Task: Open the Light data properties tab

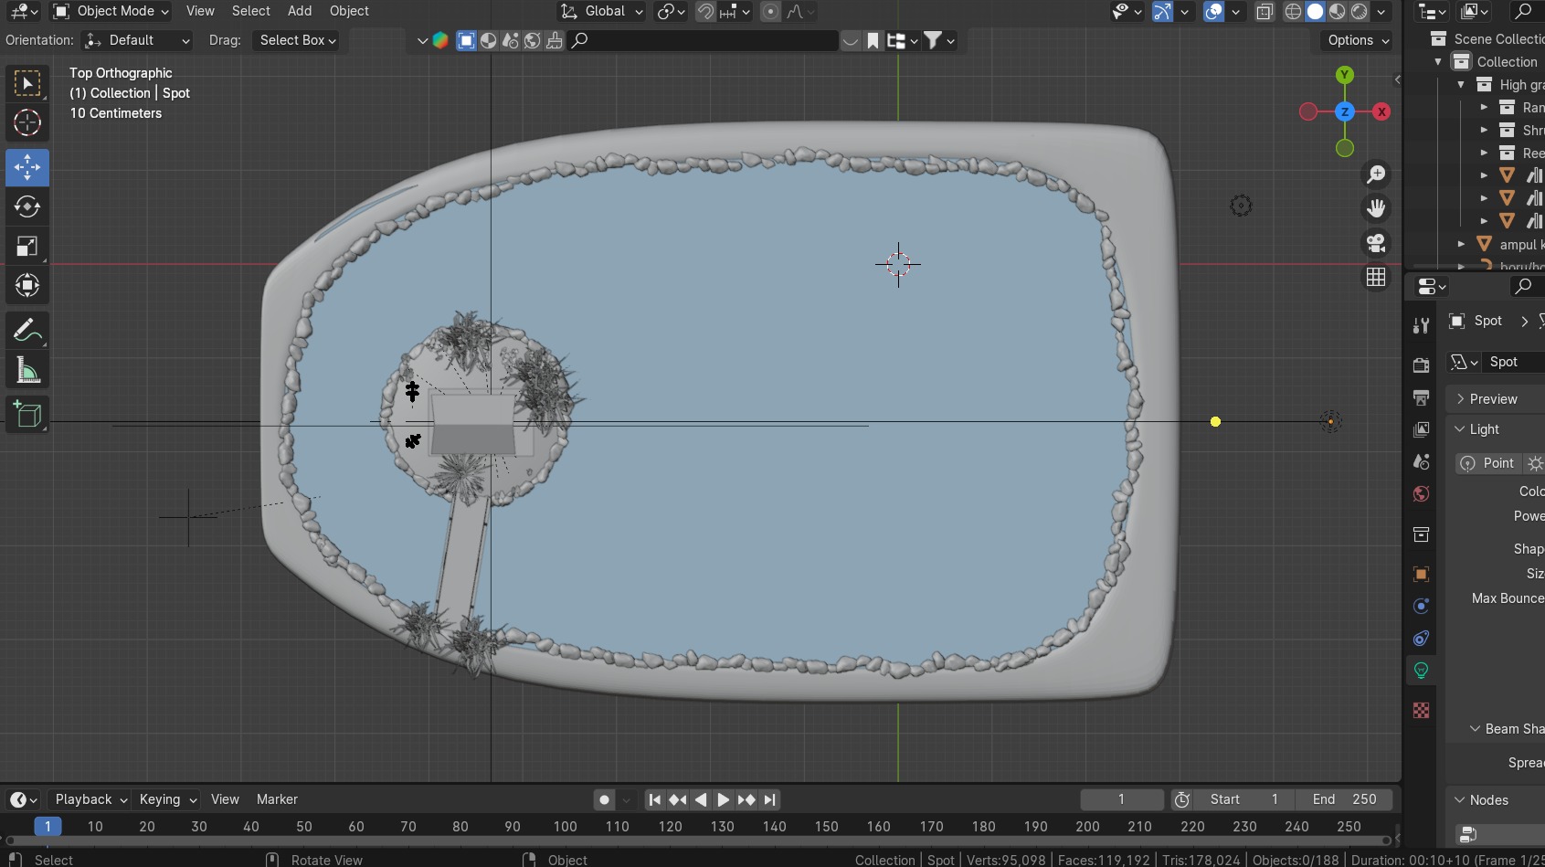Action: 1421,670
